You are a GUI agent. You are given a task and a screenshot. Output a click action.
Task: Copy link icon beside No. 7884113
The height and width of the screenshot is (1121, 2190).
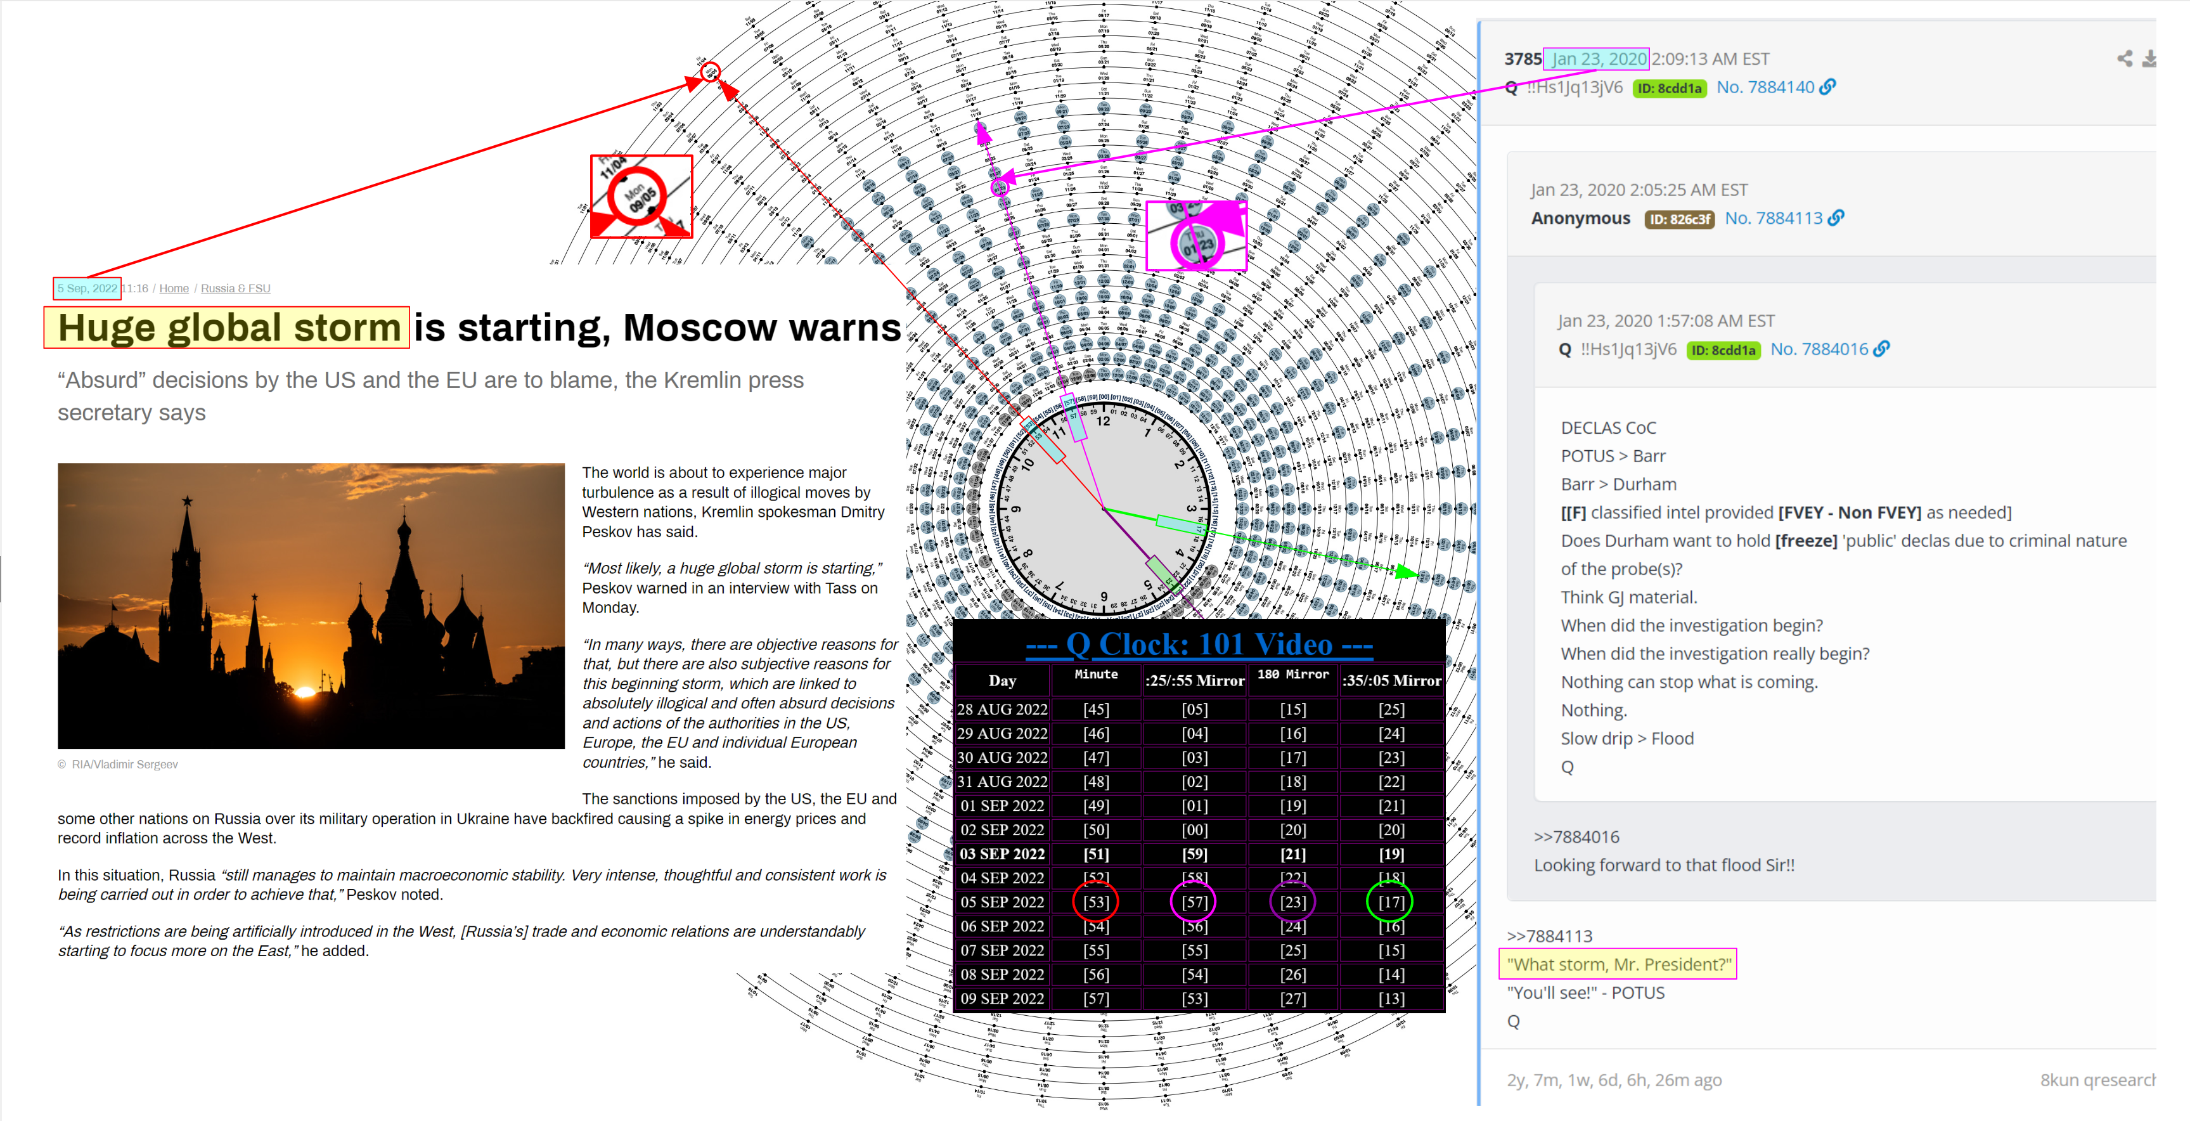(x=1836, y=217)
